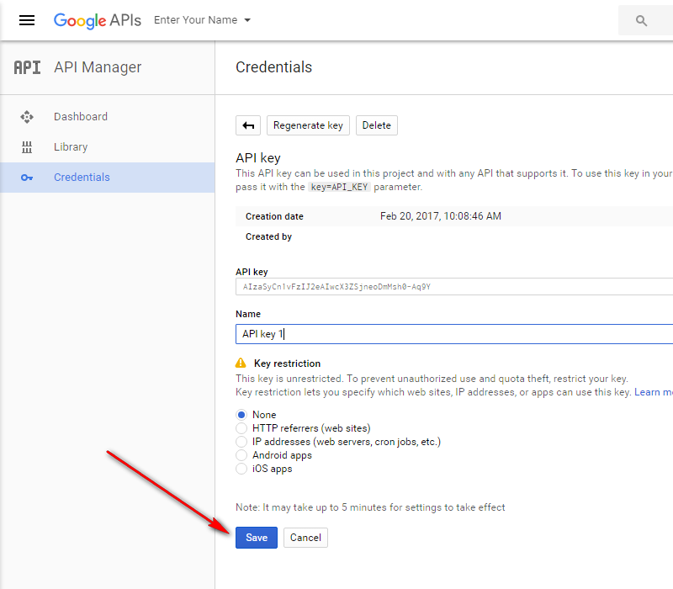
Task: Click the back arrow button
Action: 248,125
